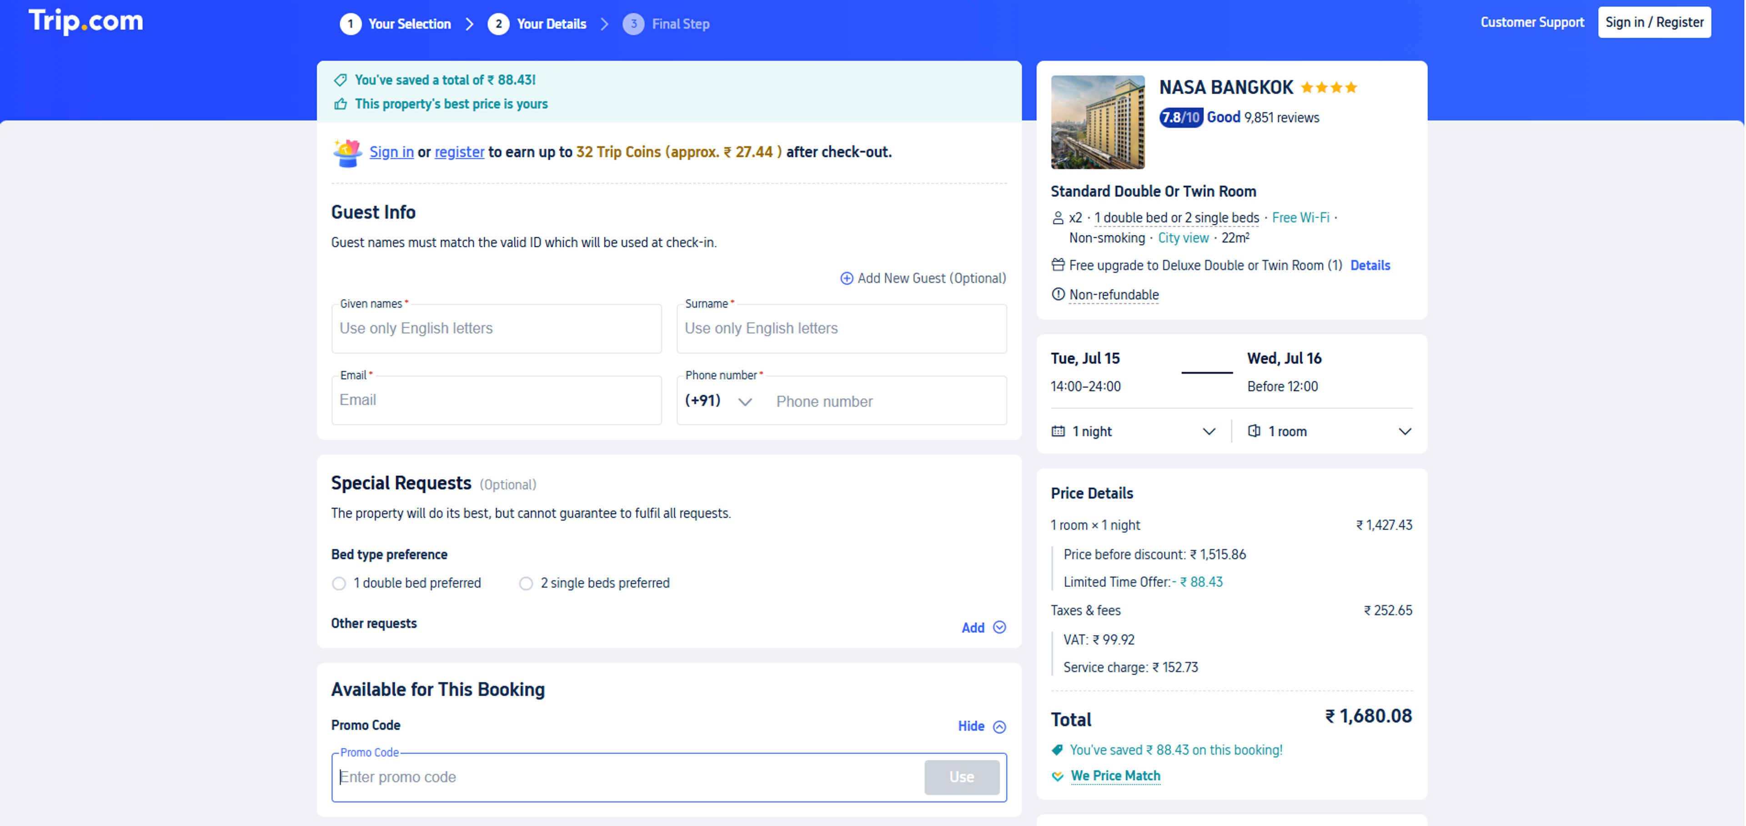Click the Use promo code button
The image size is (1746, 826).
pos(961,777)
